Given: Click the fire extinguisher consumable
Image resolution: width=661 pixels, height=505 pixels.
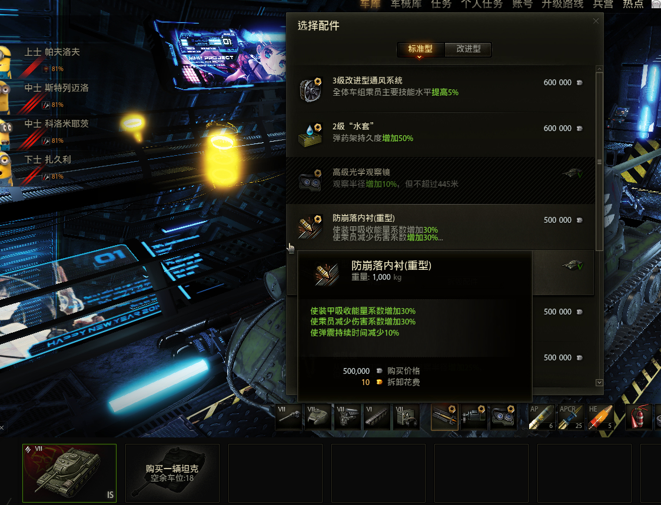Looking at the screenshot, I should 638,417.
